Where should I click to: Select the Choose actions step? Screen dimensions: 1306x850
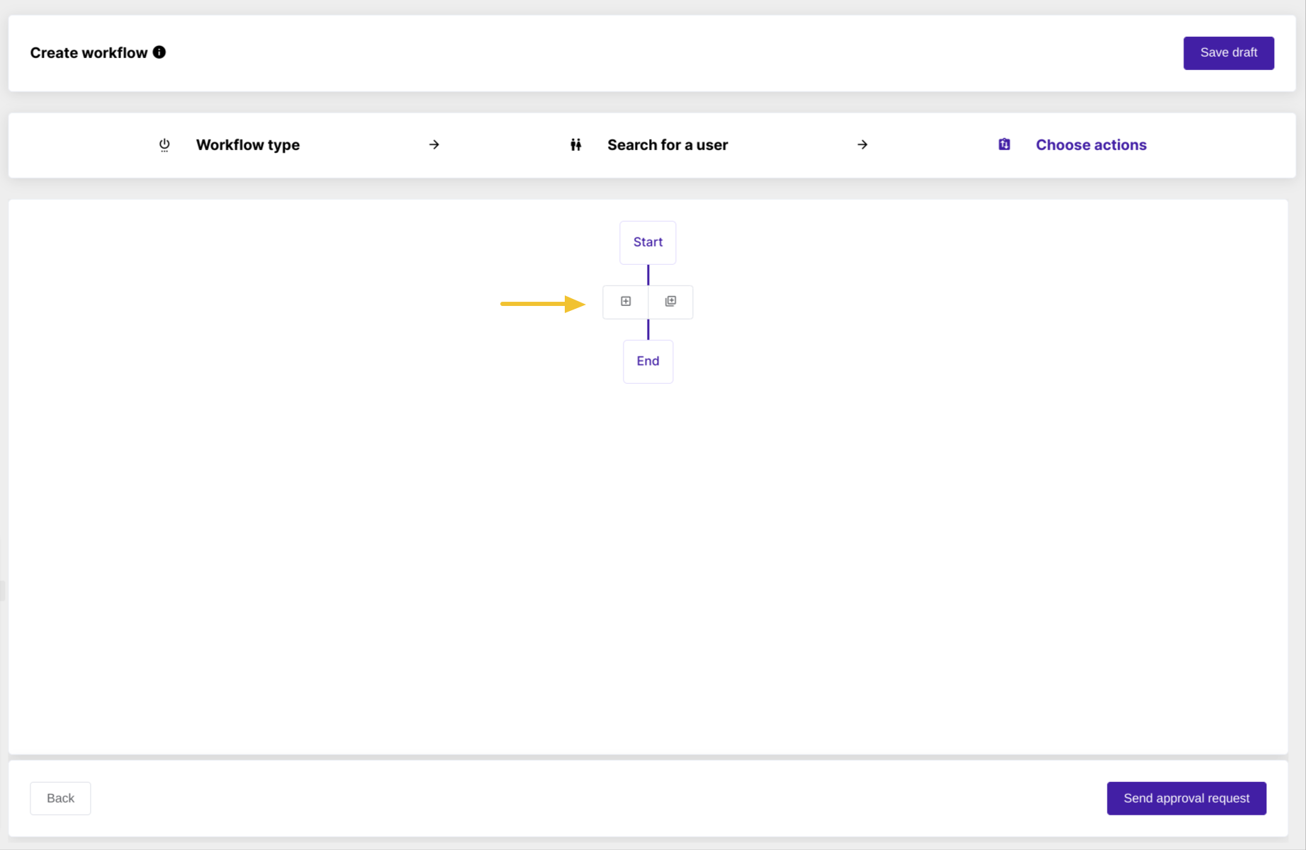(1091, 144)
